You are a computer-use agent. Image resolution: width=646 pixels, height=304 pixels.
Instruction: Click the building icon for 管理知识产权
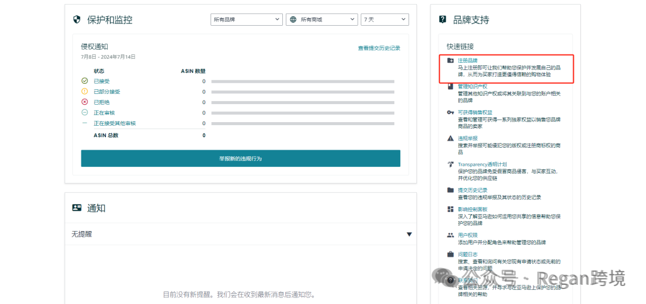[x=450, y=87]
